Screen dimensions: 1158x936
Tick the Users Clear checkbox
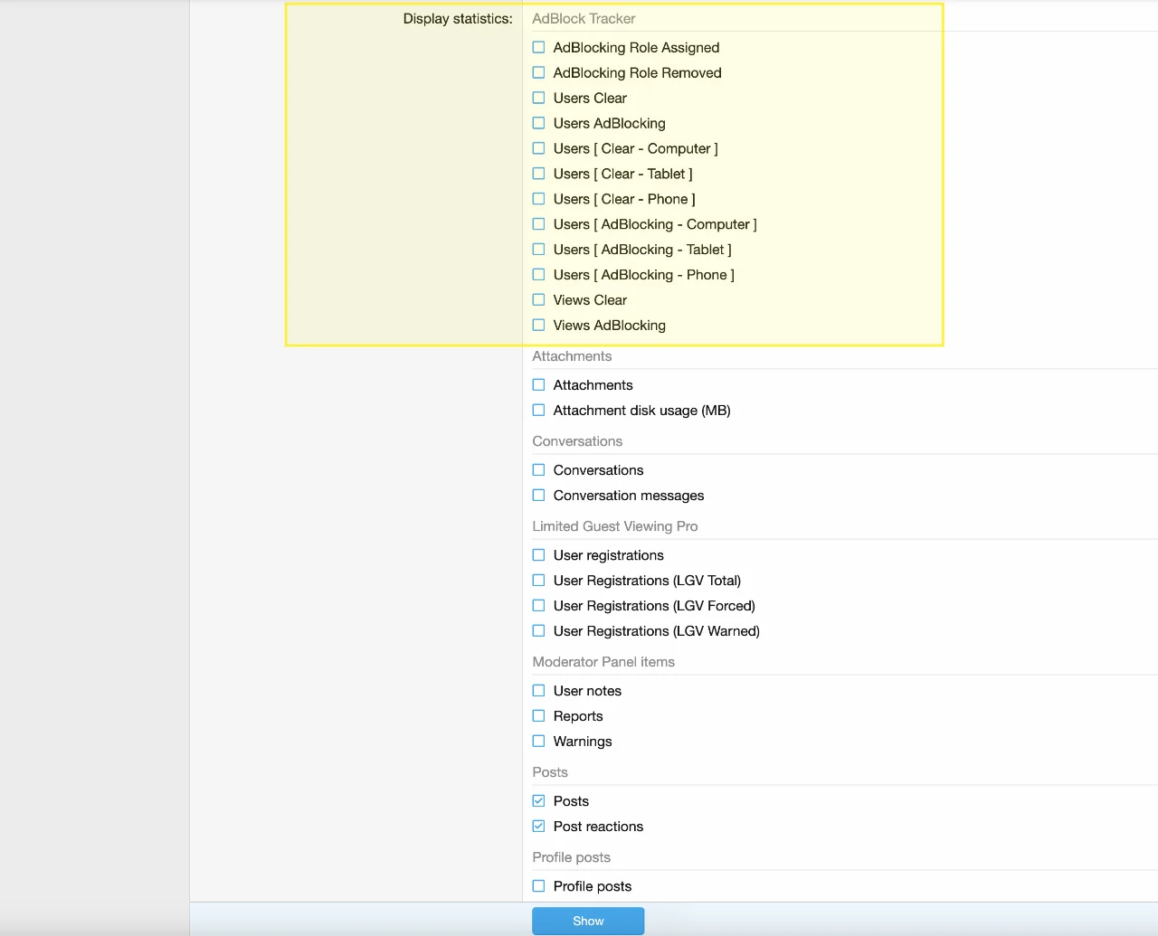pyautogui.click(x=539, y=98)
